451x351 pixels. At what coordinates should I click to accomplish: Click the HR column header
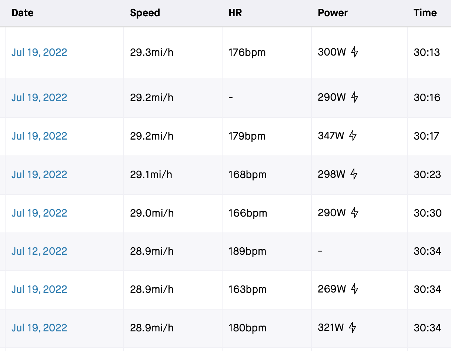(235, 13)
